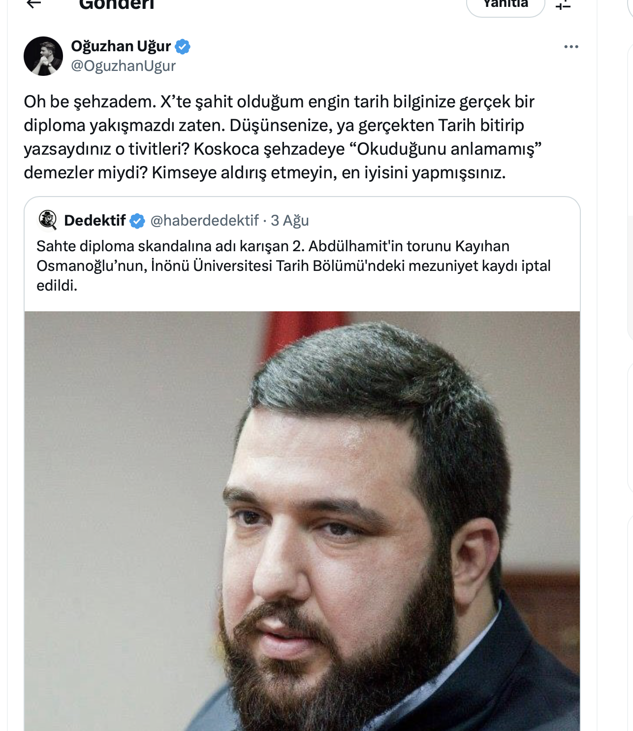Viewport: 633px width, 731px height.
Task: Click the quoted text line ending 'edildi.'
Action: [57, 286]
